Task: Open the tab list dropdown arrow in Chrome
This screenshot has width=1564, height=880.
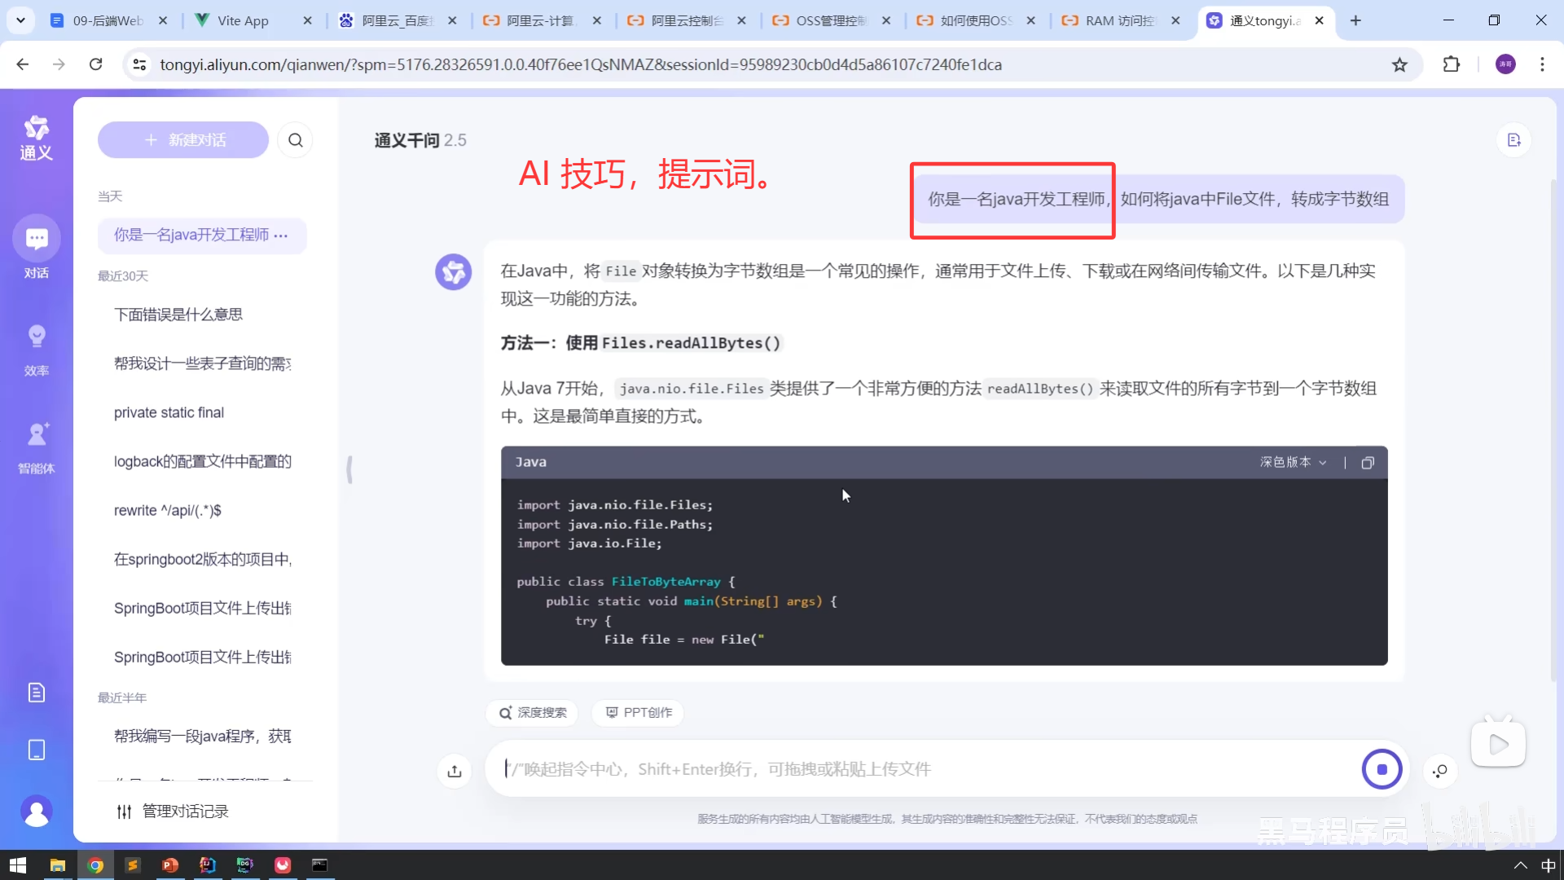Action: point(20,20)
